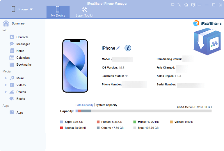Select the Data Capacity view
224x151 pixels.
(84, 105)
